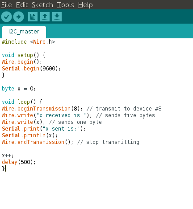Click the '// transmit to device #8' comment
The image size is (193, 209).
coord(124,109)
